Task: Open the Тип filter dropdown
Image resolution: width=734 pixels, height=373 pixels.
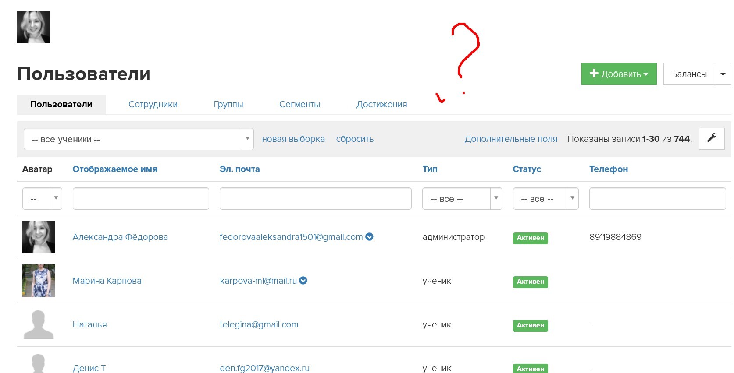Action: [x=462, y=199]
